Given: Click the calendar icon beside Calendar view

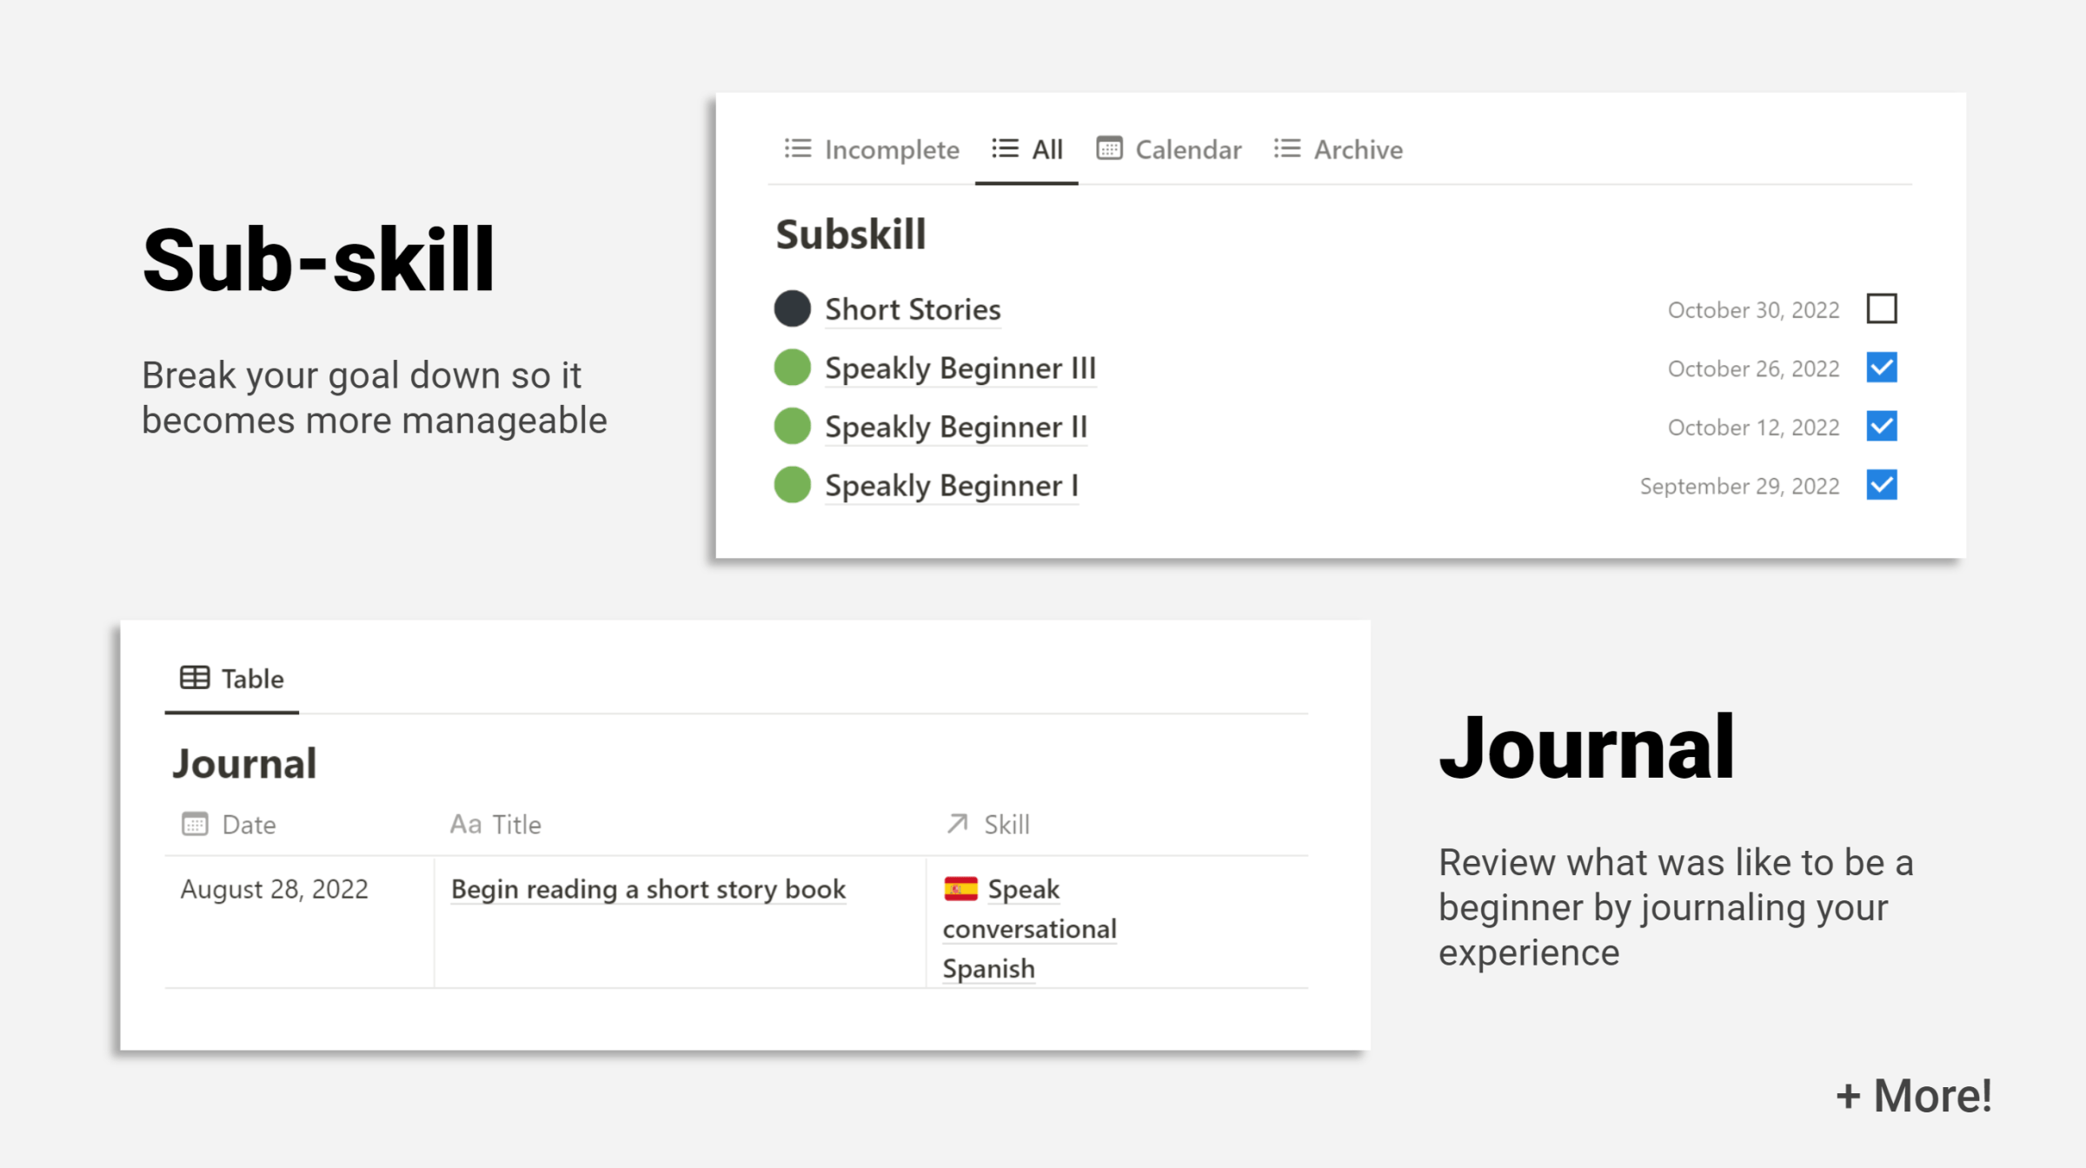Looking at the screenshot, I should 1109,149.
